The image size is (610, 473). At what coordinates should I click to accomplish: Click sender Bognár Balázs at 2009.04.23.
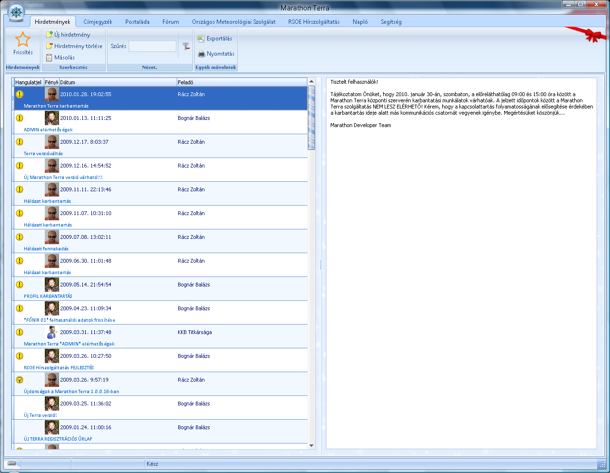pyautogui.click(x=194, y=308)
